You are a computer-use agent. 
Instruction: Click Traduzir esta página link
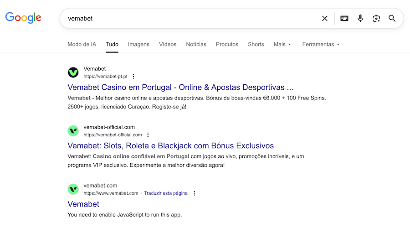pyautogui.click(x=166, y=193)
